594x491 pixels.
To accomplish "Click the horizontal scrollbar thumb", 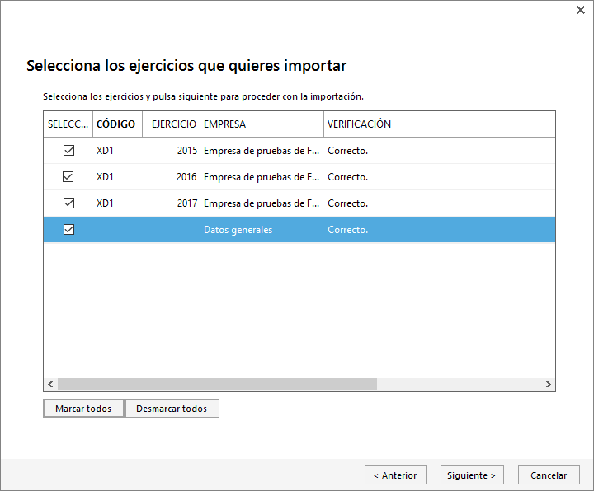I will pyautogui.click(x=217, y=385).
